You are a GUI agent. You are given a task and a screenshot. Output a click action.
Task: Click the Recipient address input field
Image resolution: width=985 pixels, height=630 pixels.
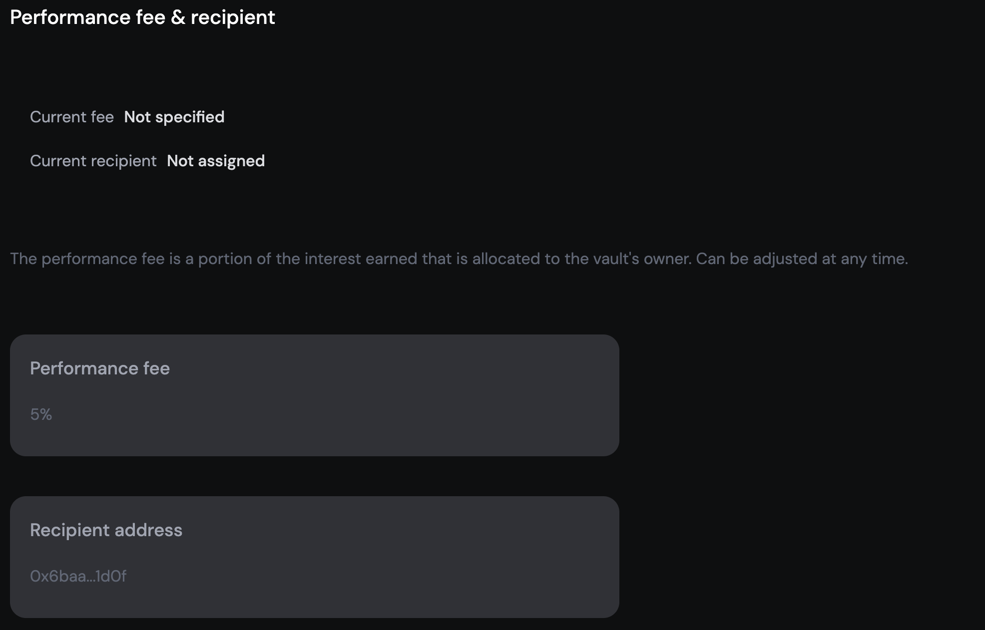pyautogui.click(x=314, y=576)
